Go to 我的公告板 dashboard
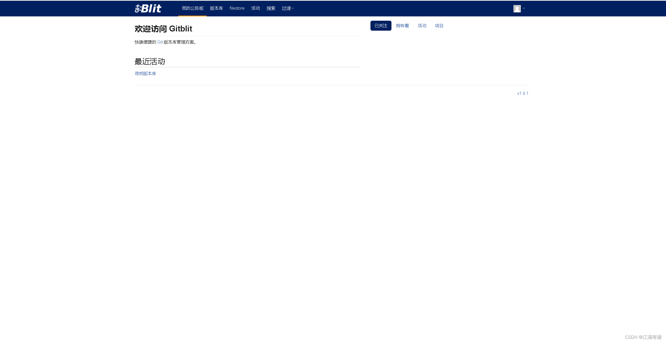The height and width of the screenshot is (342, 666). point(193,8)
